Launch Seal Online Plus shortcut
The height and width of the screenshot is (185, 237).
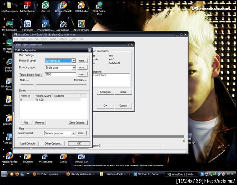coord(99,8)
